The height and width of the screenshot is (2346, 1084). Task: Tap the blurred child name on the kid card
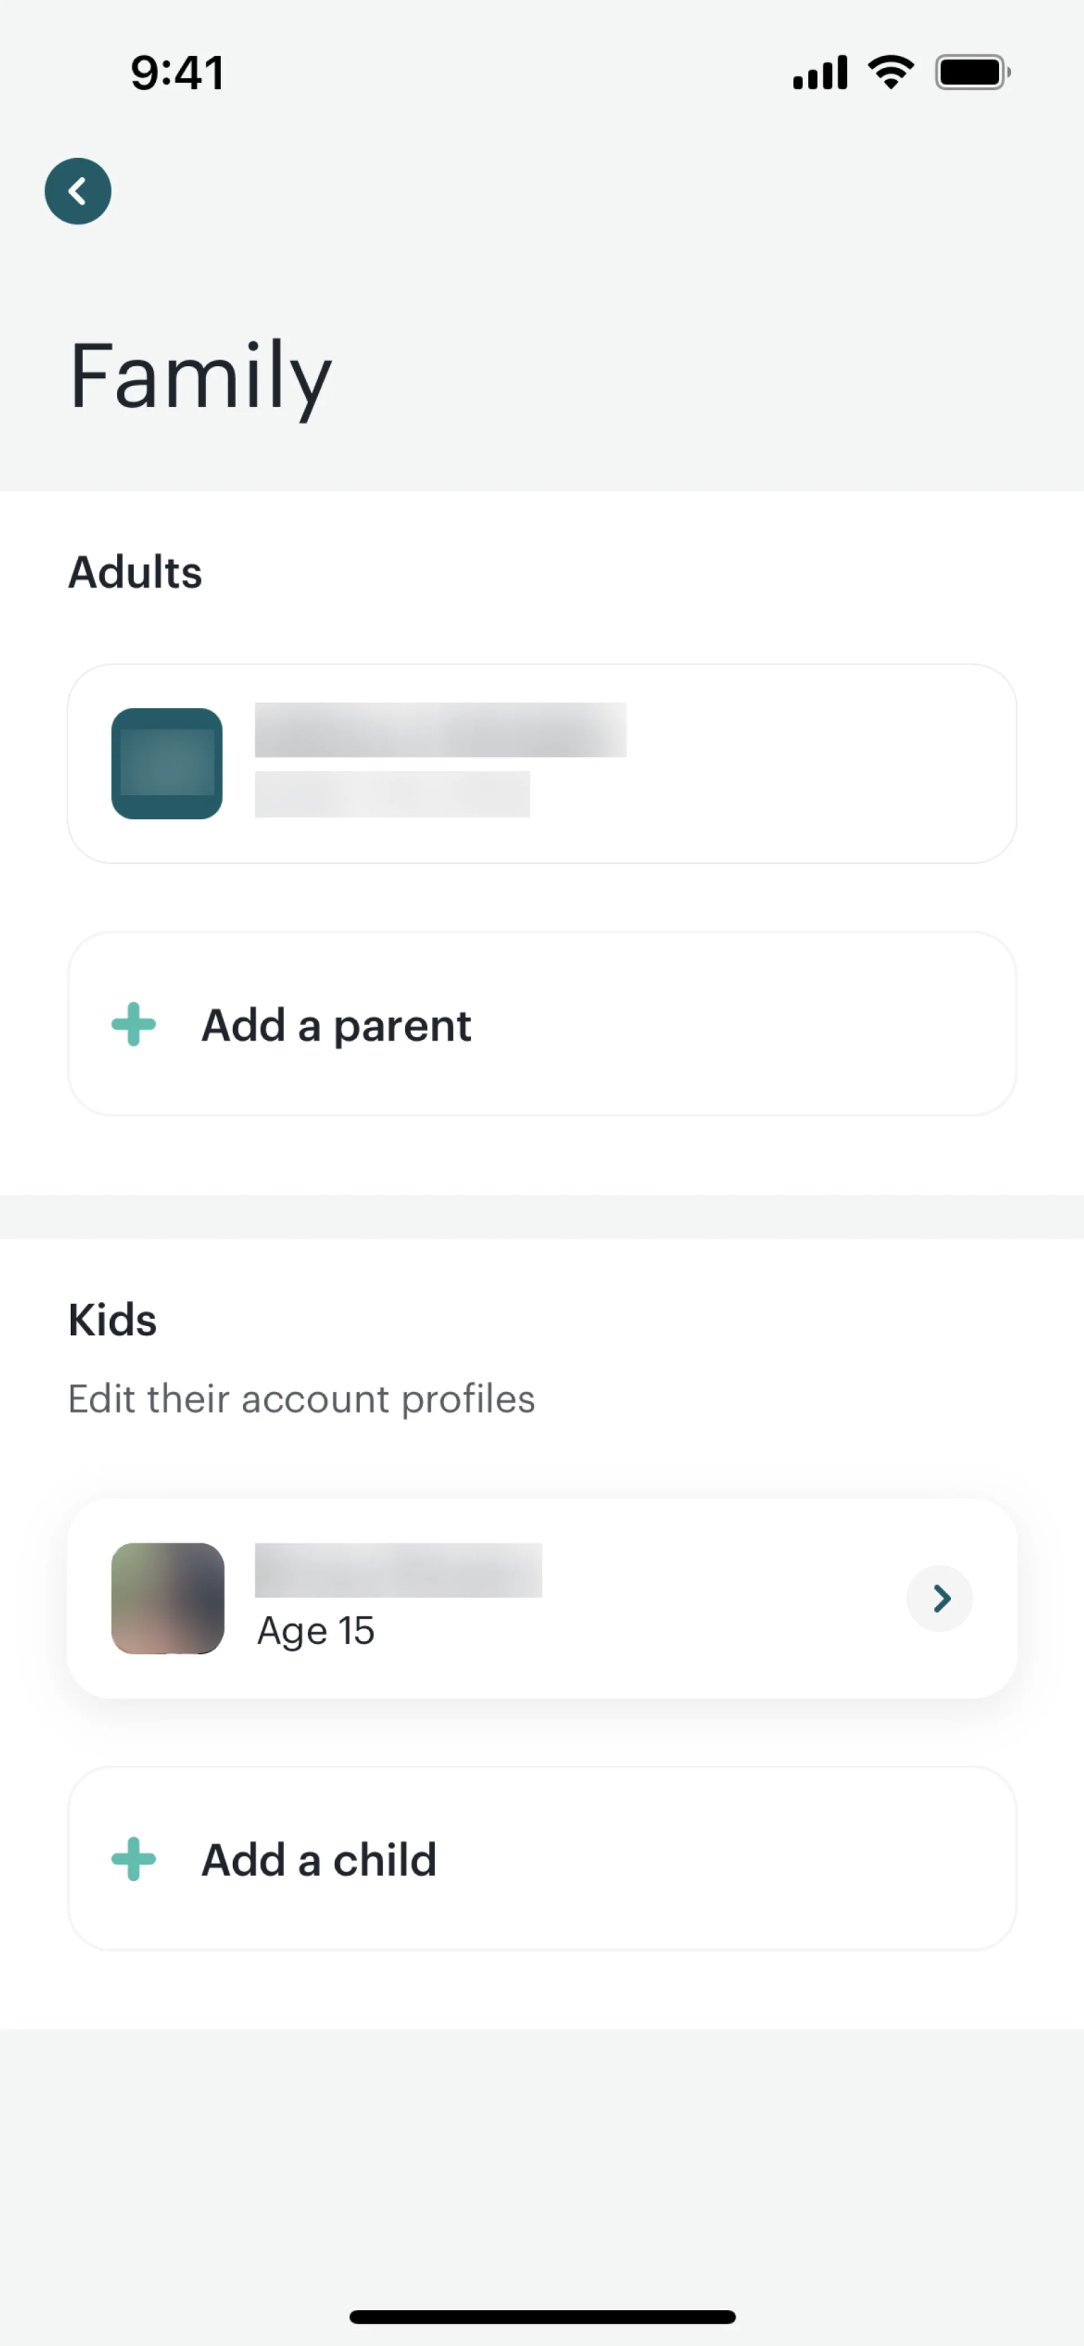[x=398, y=1570]
